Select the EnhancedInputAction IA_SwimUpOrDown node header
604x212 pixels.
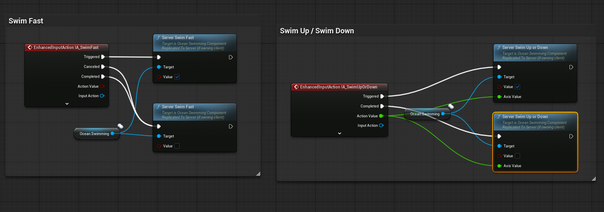[x=340, y=87]
